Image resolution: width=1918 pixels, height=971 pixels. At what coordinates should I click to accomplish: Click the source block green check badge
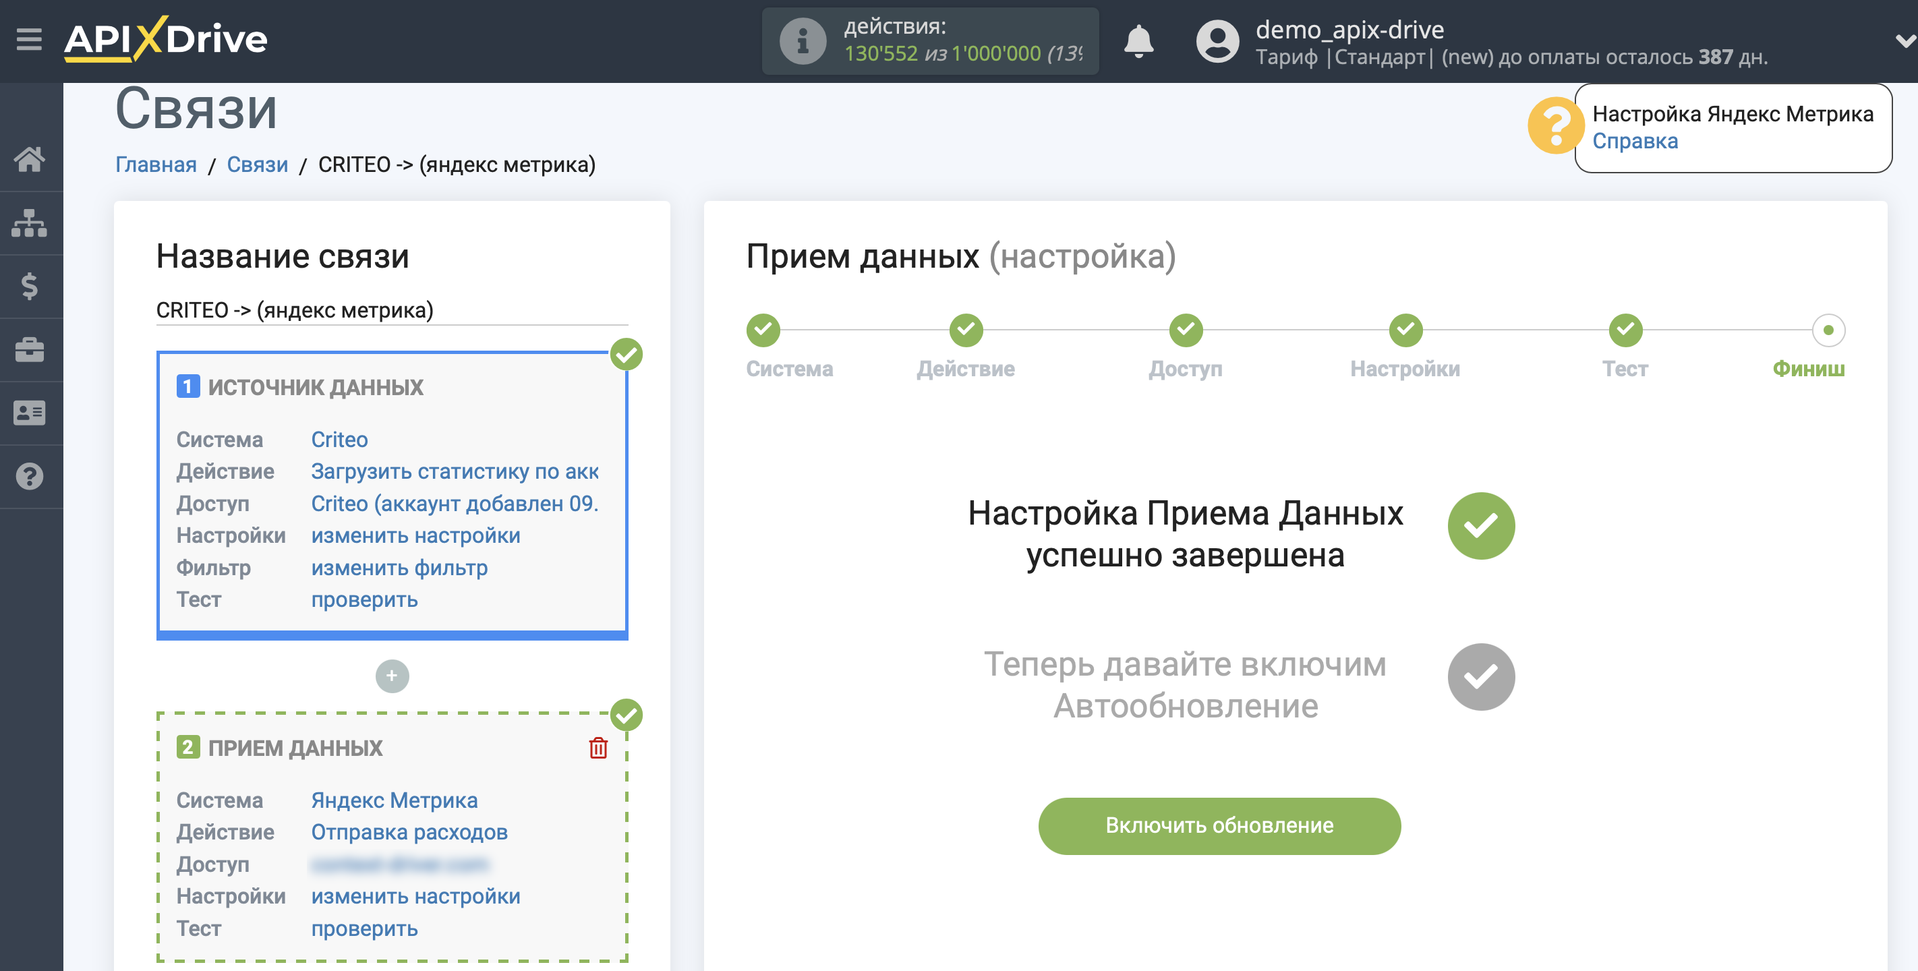(x=626, y=355)
